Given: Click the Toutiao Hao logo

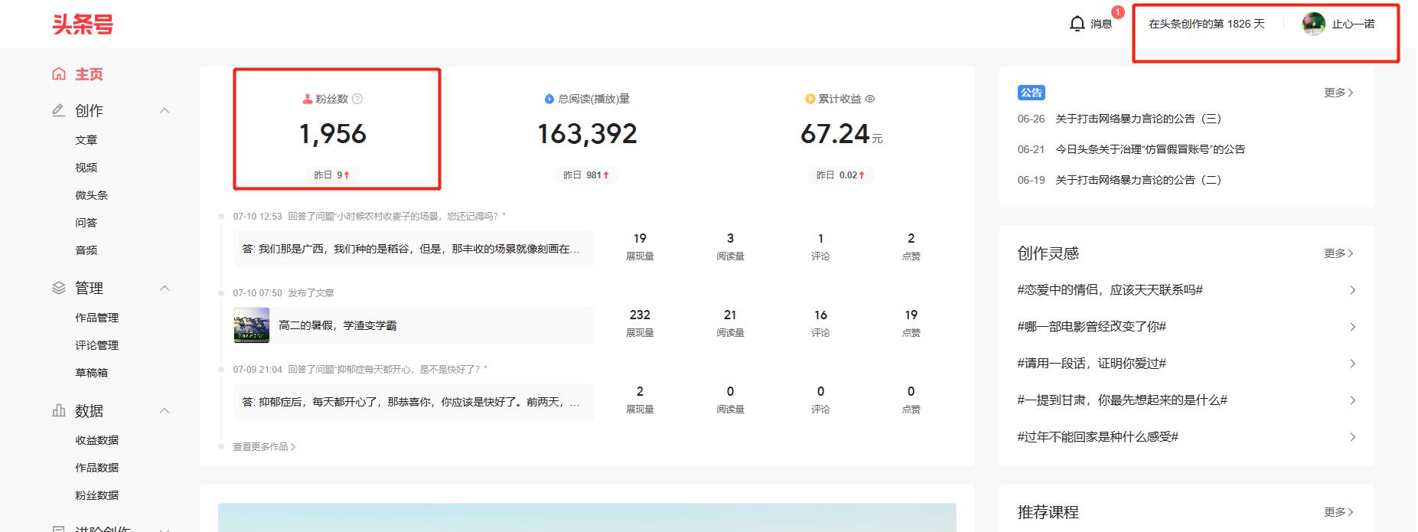Looking at the screenshot, I should click(x=83, y=24).
